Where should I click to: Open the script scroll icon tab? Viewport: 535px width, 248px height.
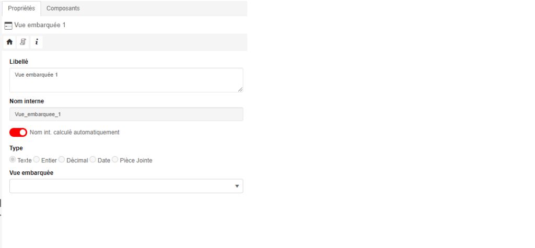tap(23, 42)
